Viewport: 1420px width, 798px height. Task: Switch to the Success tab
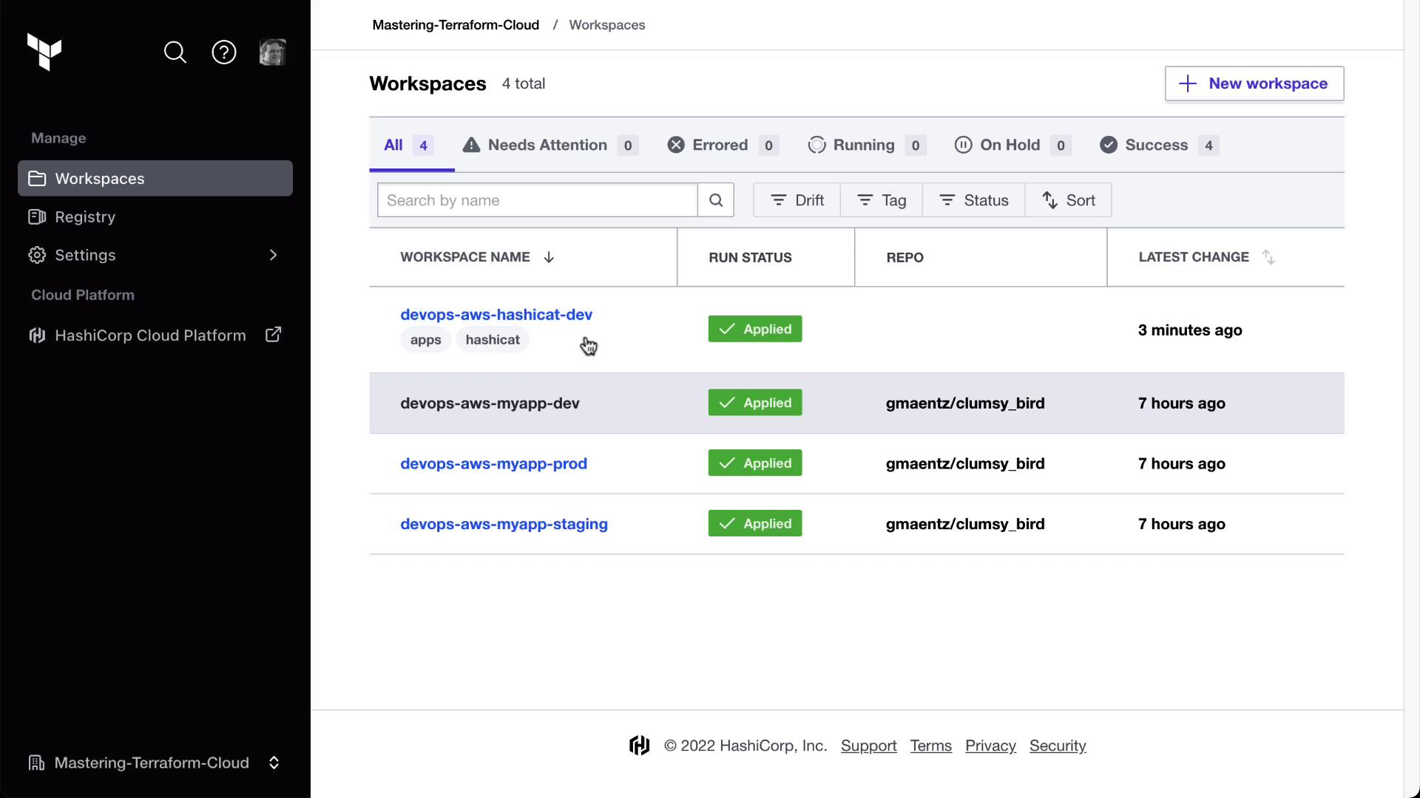1158,145
